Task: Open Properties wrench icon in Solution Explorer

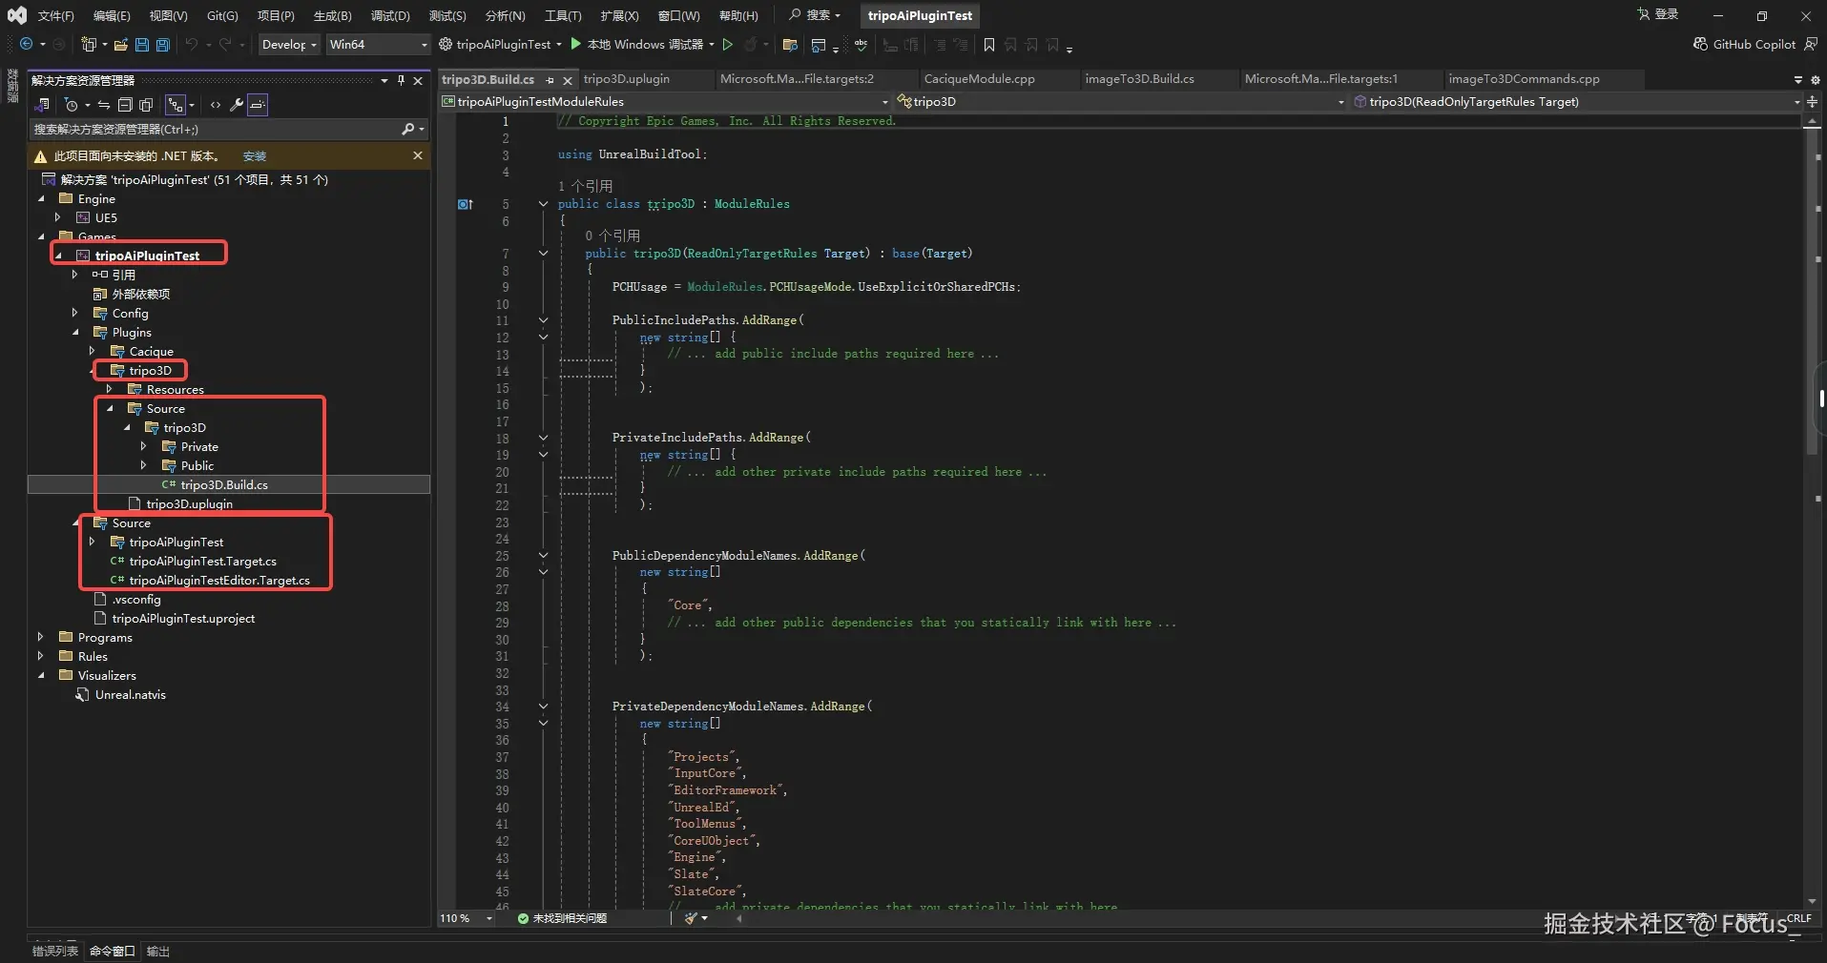Action: click(237, 105)
